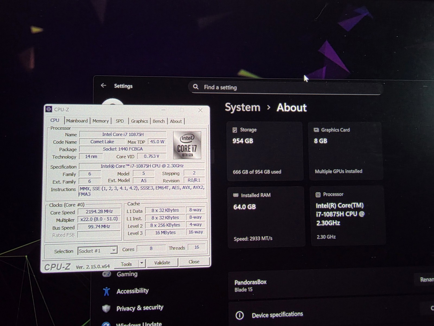This screenshot has width=434, height=326.
Task: Open the About tab in CPU-Z
Action: [x=176, y=121]
